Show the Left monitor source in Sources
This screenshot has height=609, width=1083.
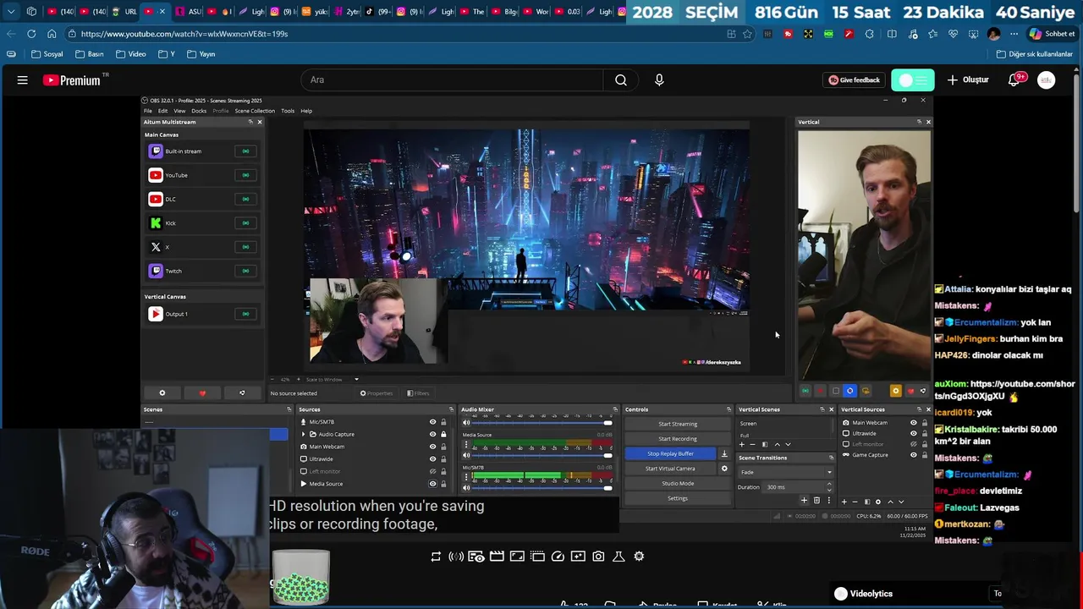tap(432, 471)
